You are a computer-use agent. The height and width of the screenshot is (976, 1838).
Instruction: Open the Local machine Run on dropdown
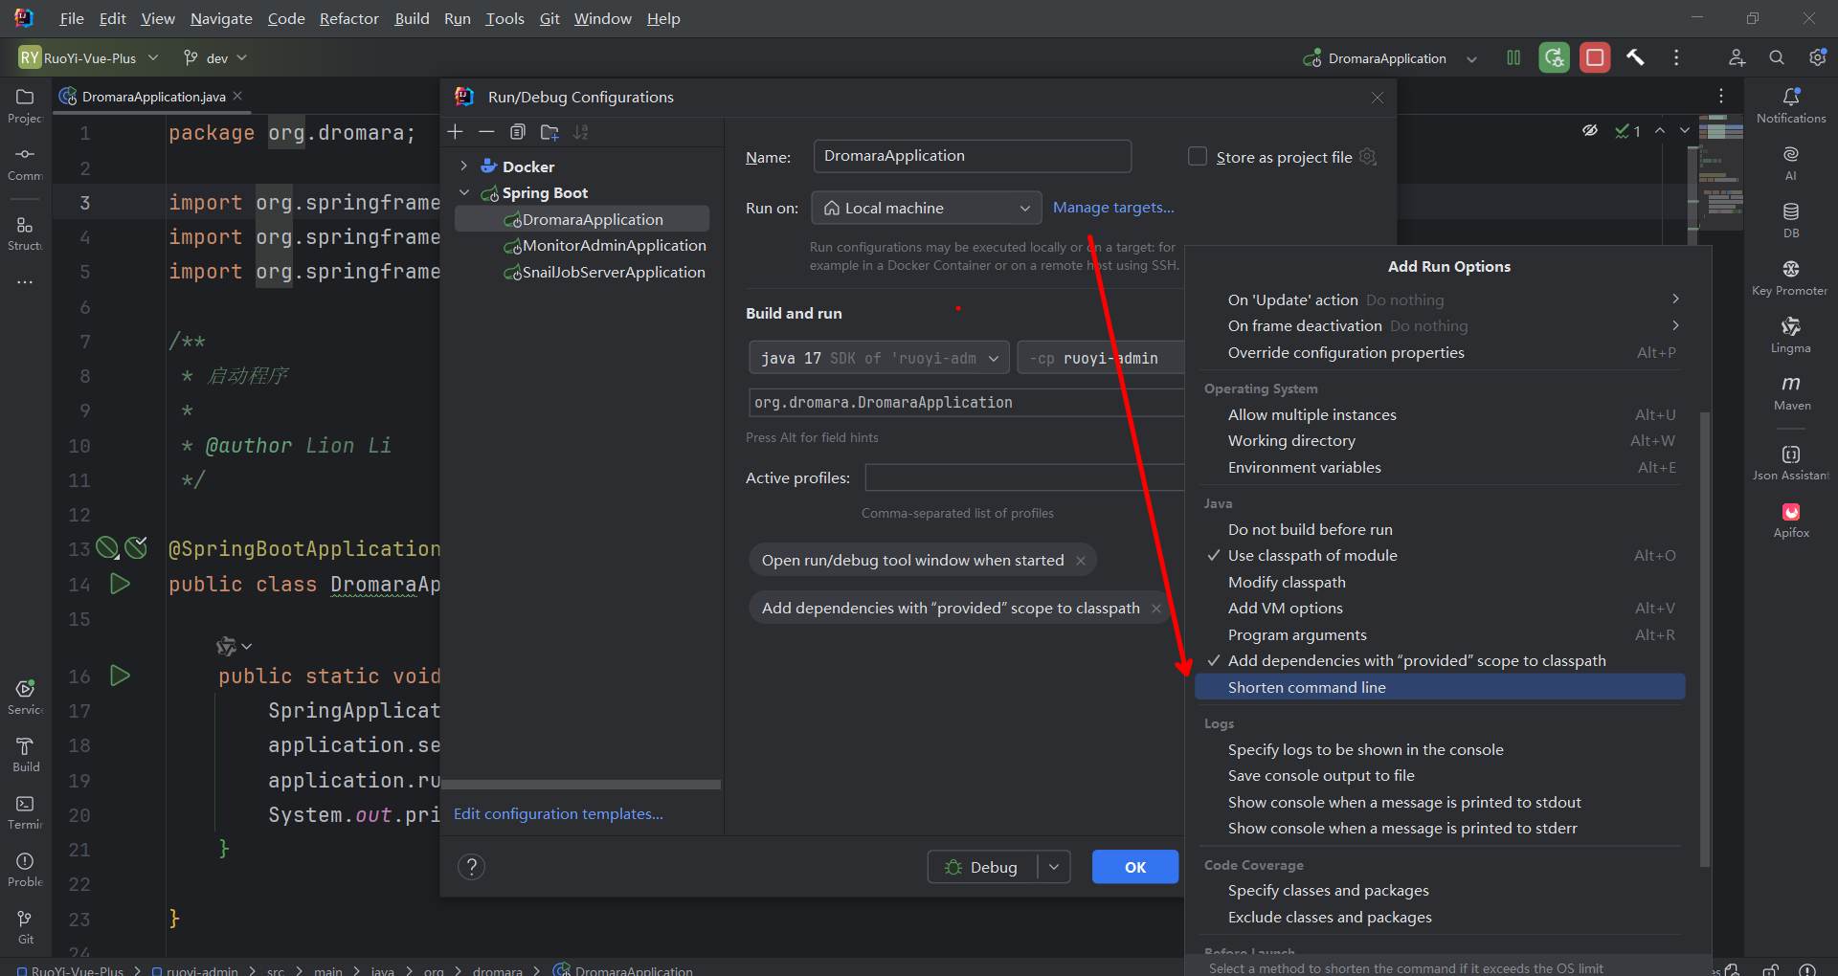pos(926,209)
